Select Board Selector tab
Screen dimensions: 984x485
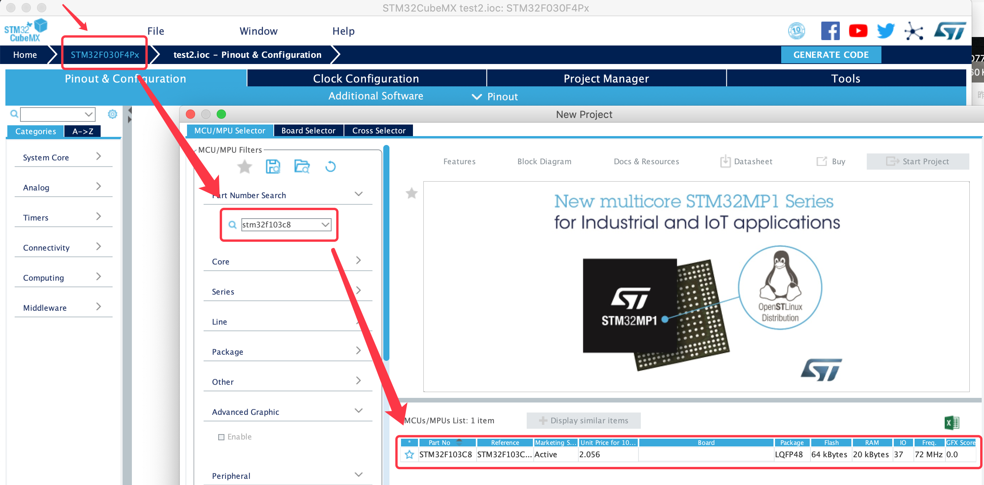pyautogui.click(x=308, y=131)
